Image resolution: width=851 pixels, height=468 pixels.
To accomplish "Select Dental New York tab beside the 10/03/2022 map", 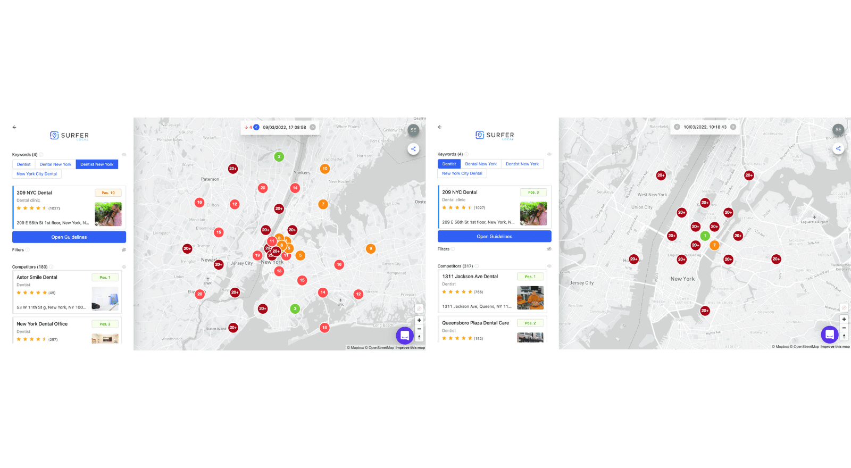I will click(x=481, y=164).
